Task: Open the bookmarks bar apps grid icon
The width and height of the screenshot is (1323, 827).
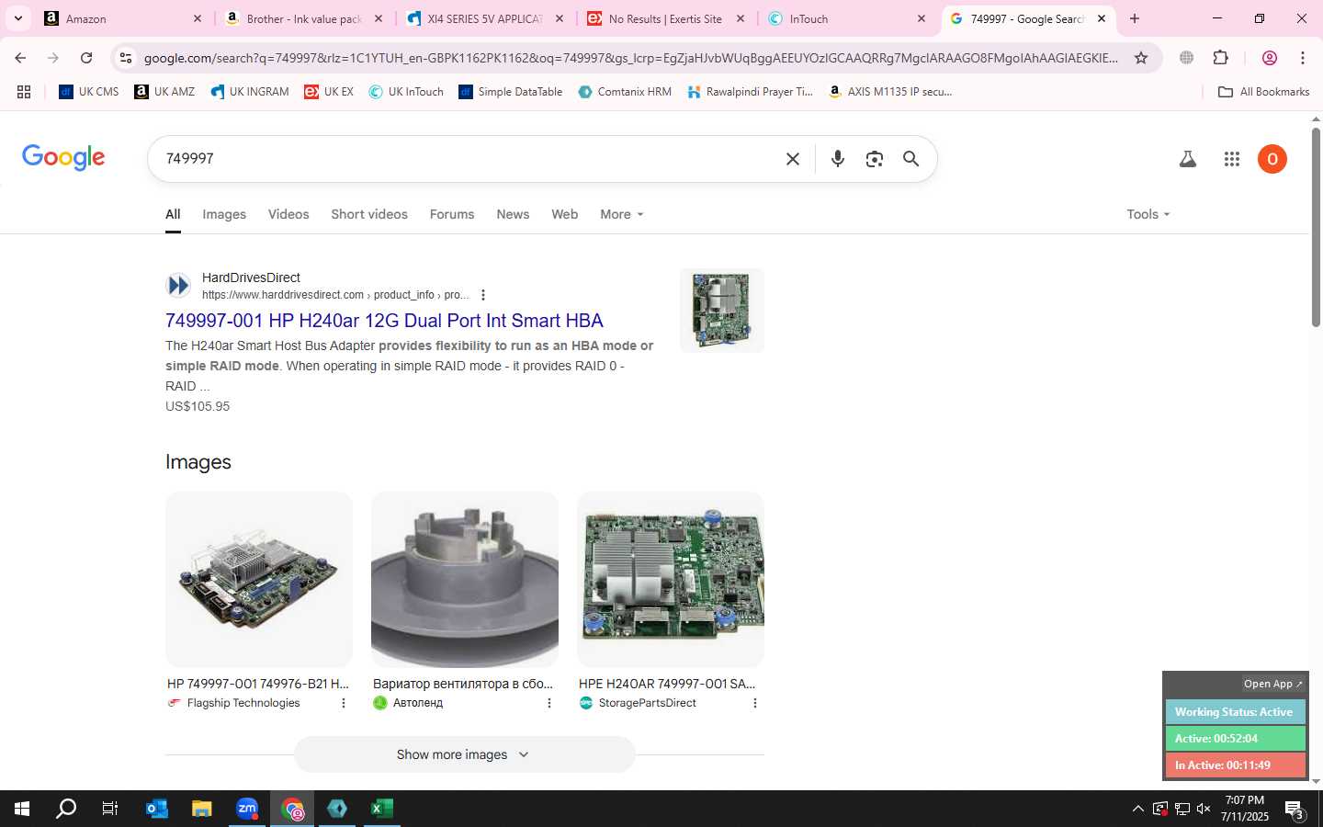Action: [x=24, y=92]
